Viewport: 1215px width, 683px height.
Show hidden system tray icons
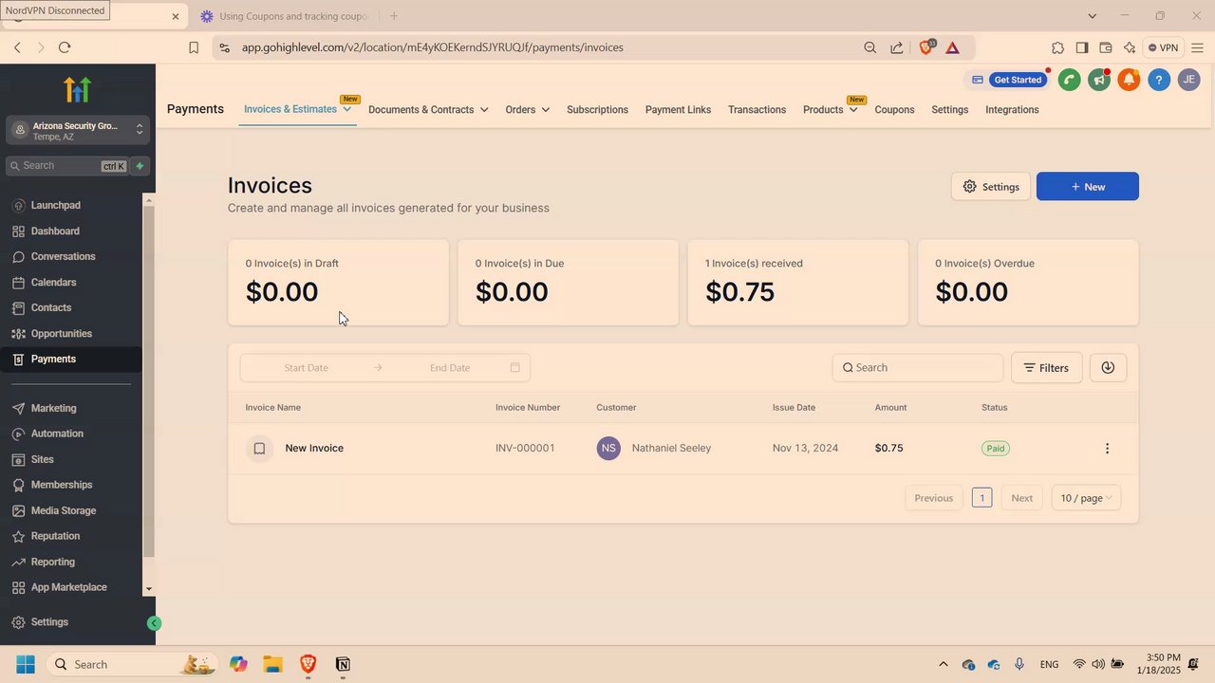(x=943, y=664)
